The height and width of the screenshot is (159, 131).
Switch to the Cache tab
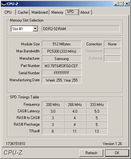tap(23, 12)
